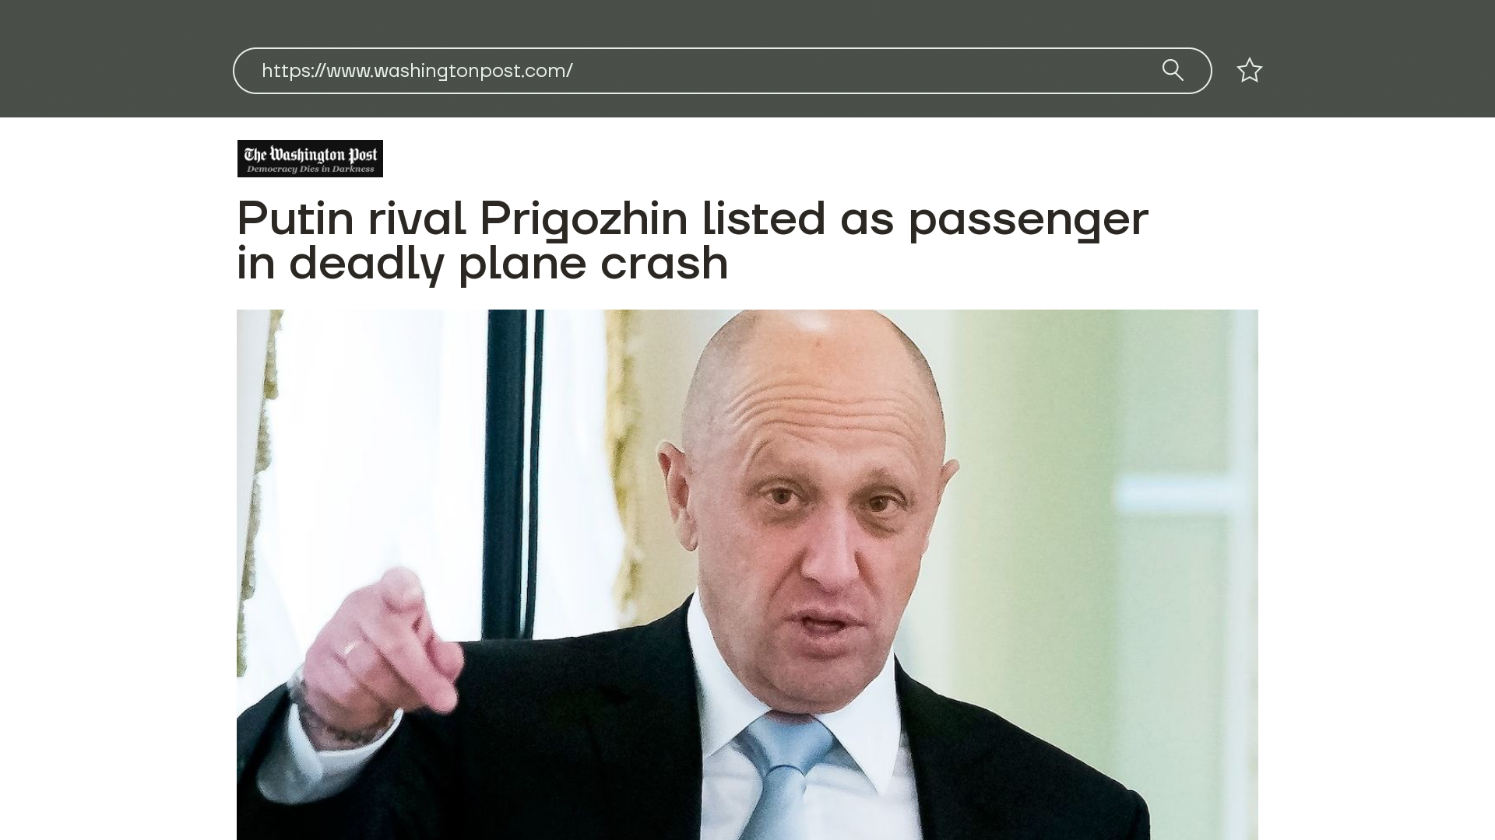Focus the address bar URL field

click(722, 71)
